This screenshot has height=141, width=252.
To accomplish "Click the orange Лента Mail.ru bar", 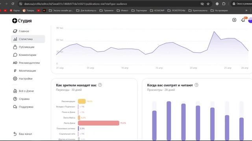I will [79, 117].
